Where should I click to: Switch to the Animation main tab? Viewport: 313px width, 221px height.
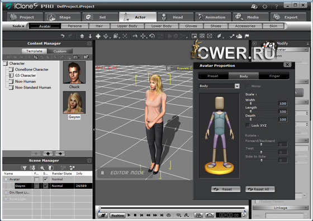pos(213,17)
